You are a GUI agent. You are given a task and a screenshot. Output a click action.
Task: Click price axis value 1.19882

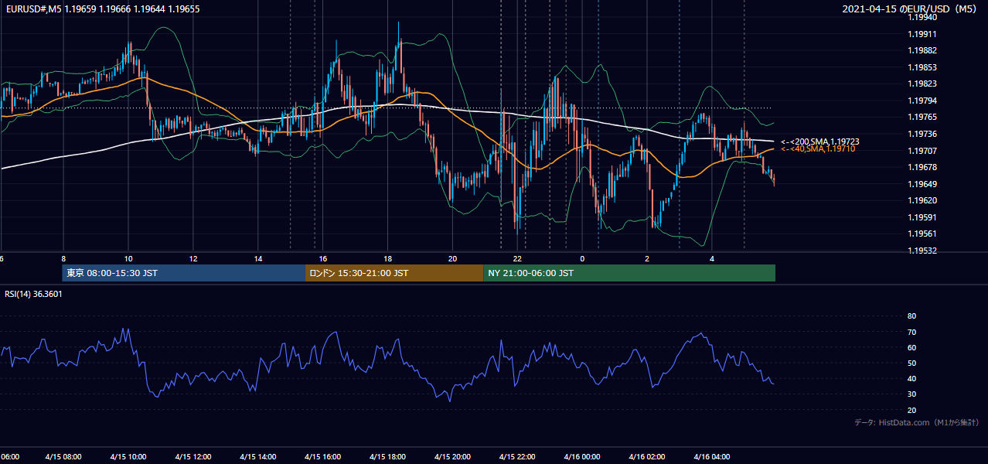click(x=922, y=51)
